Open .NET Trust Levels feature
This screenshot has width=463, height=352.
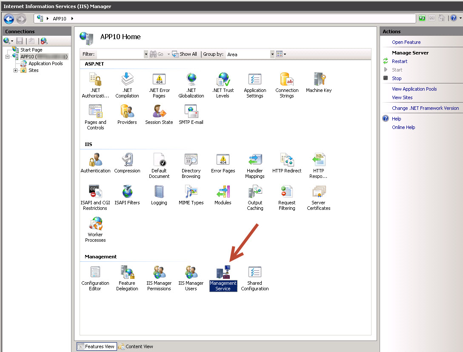tap(223, 86)
